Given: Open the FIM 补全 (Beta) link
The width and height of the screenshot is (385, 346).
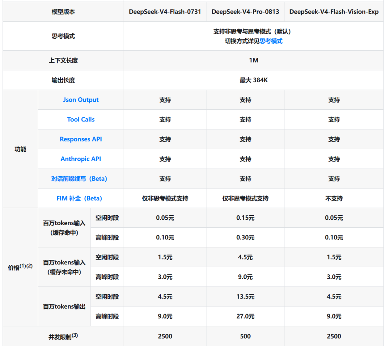Looking at the screenshot, I should pyautogui.click(x=79, y=198).
